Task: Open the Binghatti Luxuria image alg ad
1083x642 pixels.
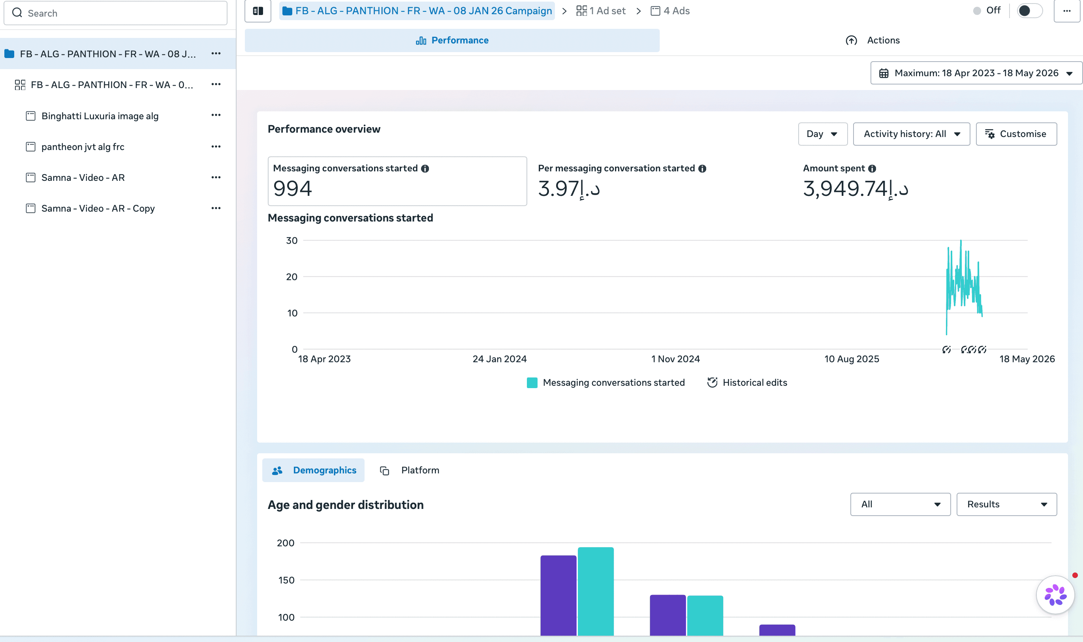Action: coord(100,116)
